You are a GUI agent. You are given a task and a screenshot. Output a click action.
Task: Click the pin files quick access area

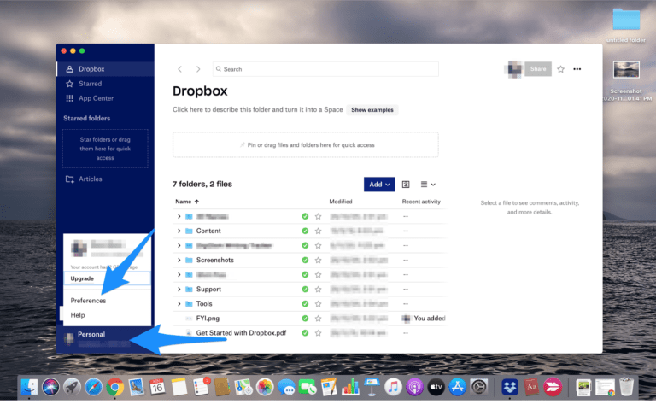click(306, 145)
